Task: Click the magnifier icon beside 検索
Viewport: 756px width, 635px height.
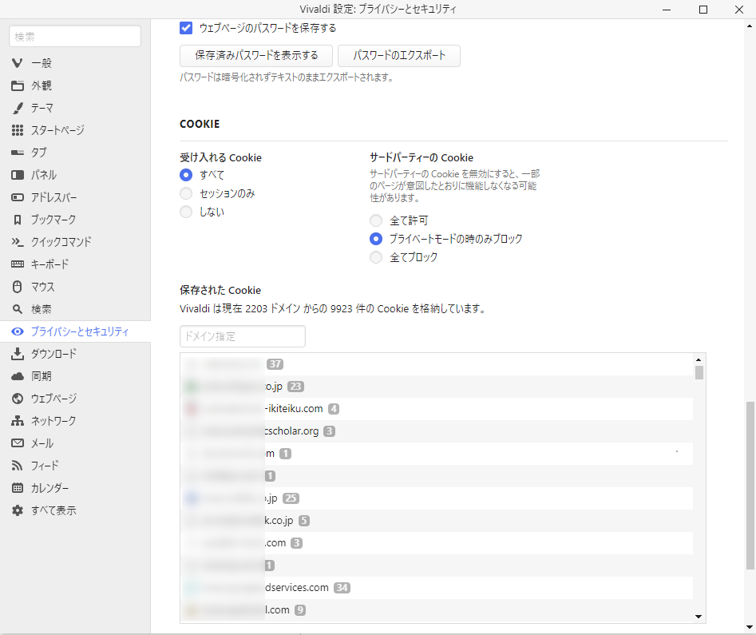Action: 18,309
